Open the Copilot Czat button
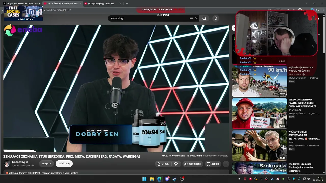This screenshot has width=326, height=183. coord(315,10)
